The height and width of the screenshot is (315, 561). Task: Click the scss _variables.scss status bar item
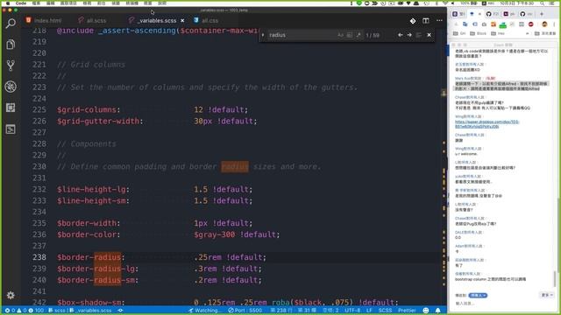80,311
